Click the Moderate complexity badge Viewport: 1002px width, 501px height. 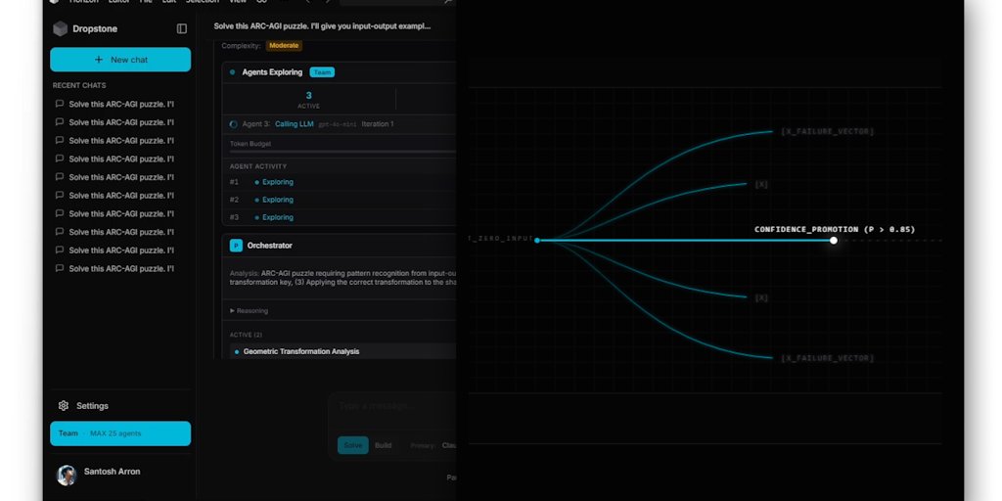pyautogui.click(x=284, y=46)
